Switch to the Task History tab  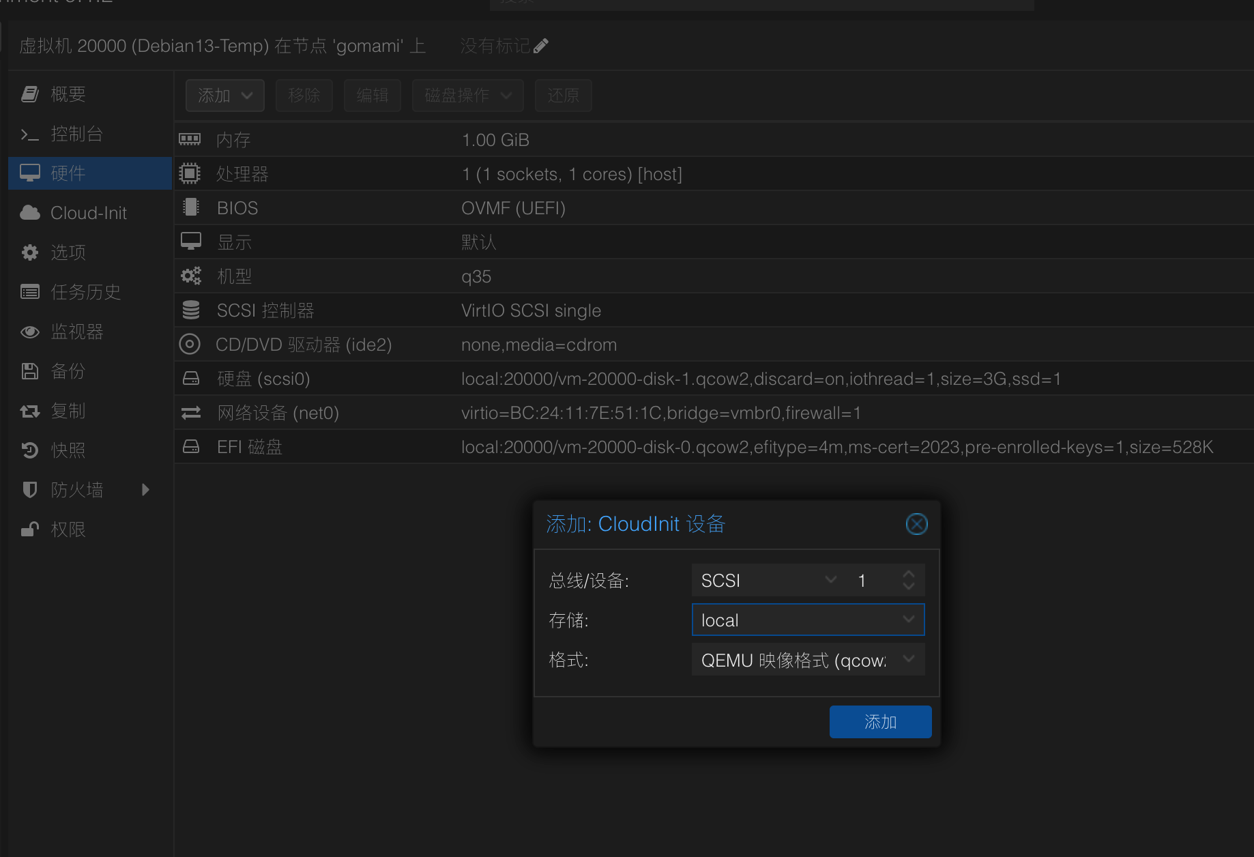pyautogui.click(x=85, y=292)
